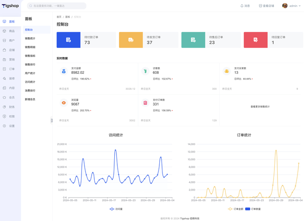
Task: Open the 商户 merchants sidebar icon
Action: (x=4, y=40)
